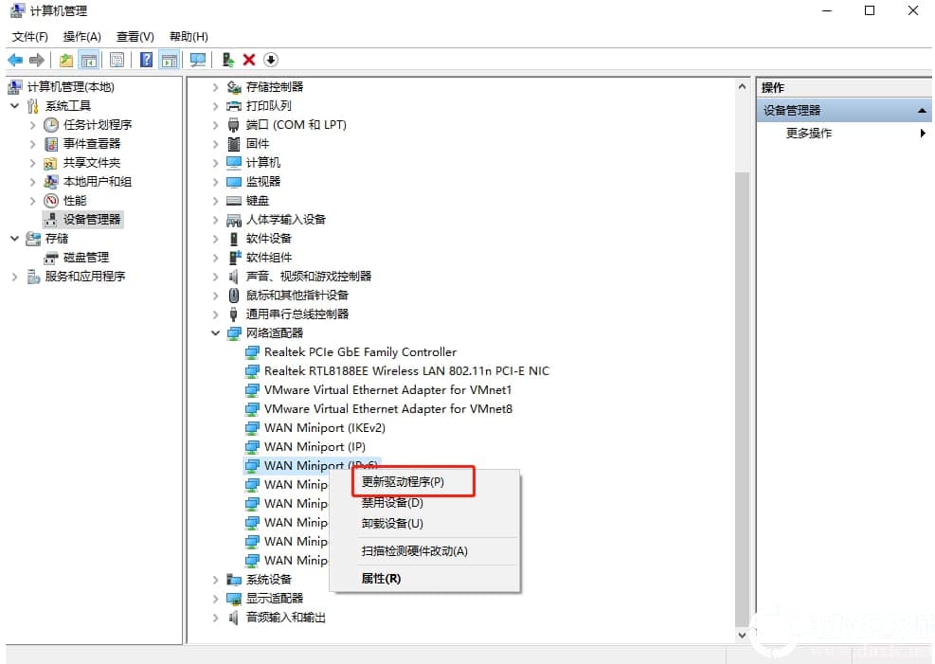Click the Back navigation arrow

coord(15,59)
